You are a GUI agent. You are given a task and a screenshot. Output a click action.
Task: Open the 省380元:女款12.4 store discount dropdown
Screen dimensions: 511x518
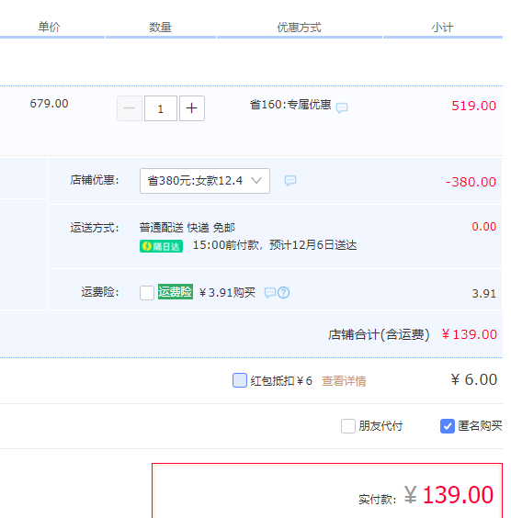point(205,181)
